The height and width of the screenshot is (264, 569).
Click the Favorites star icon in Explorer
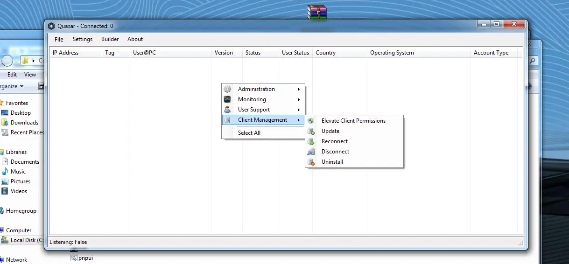pos(1,103)
